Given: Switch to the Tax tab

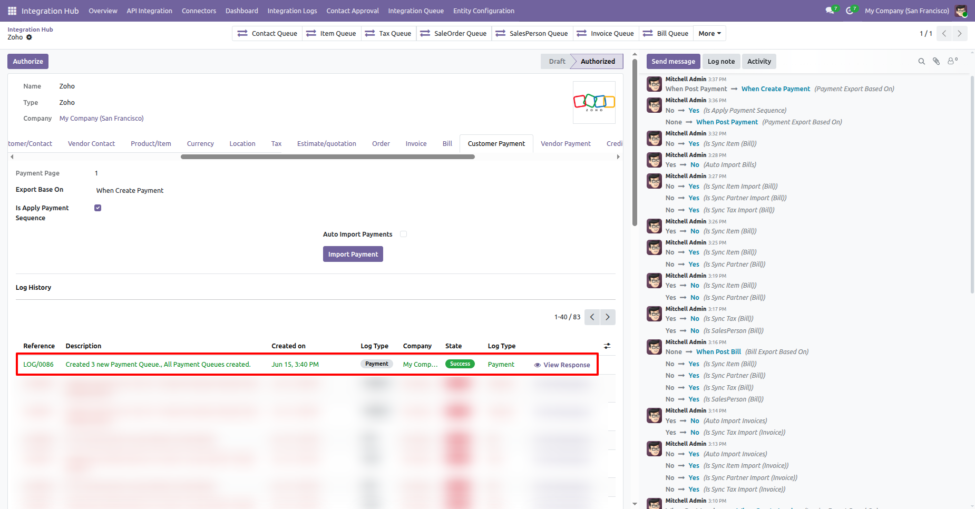Looking at the screenshot, I should 276,144.
